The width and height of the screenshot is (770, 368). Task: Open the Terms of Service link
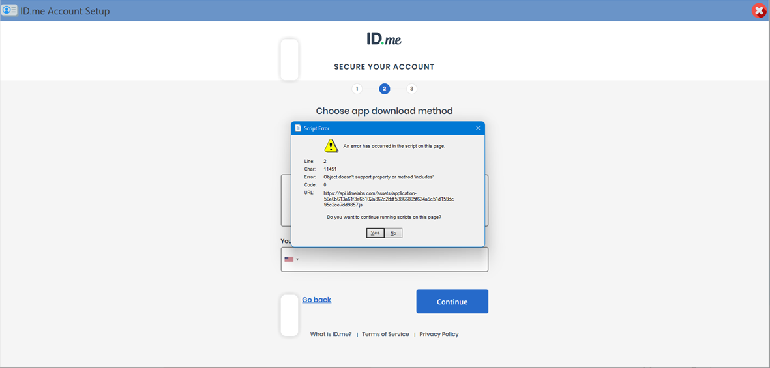click(385, 334)
